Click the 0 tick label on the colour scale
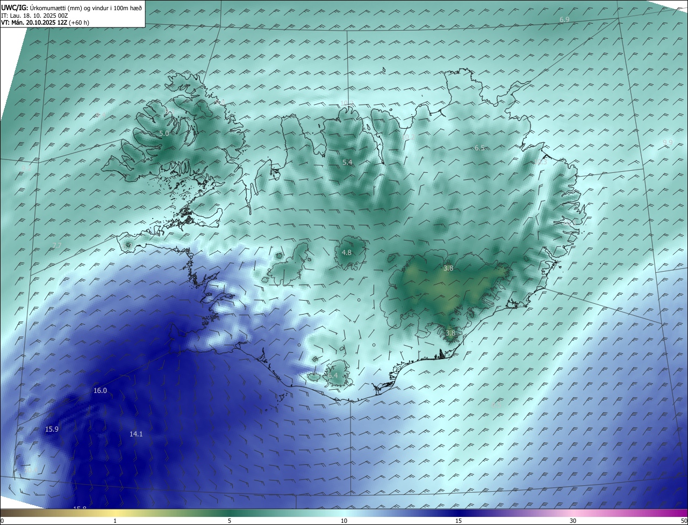This screenshot has width=688, height=525. click(x=2, y=521)
